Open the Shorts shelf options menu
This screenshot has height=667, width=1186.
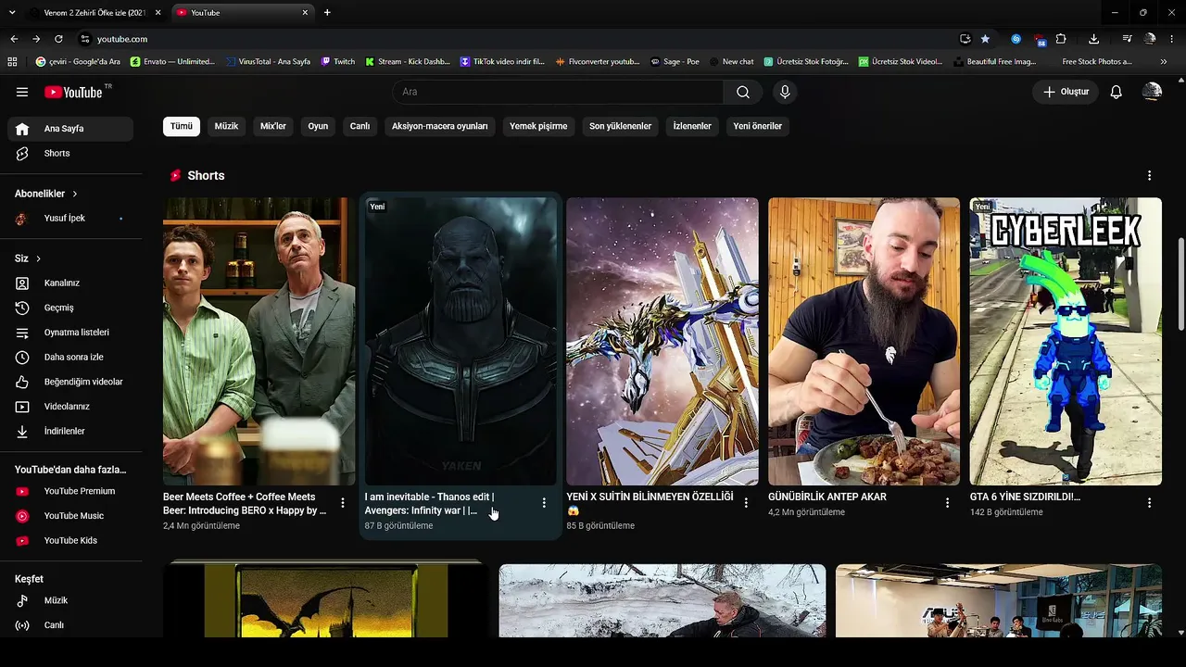click(x=1149, y=175)
